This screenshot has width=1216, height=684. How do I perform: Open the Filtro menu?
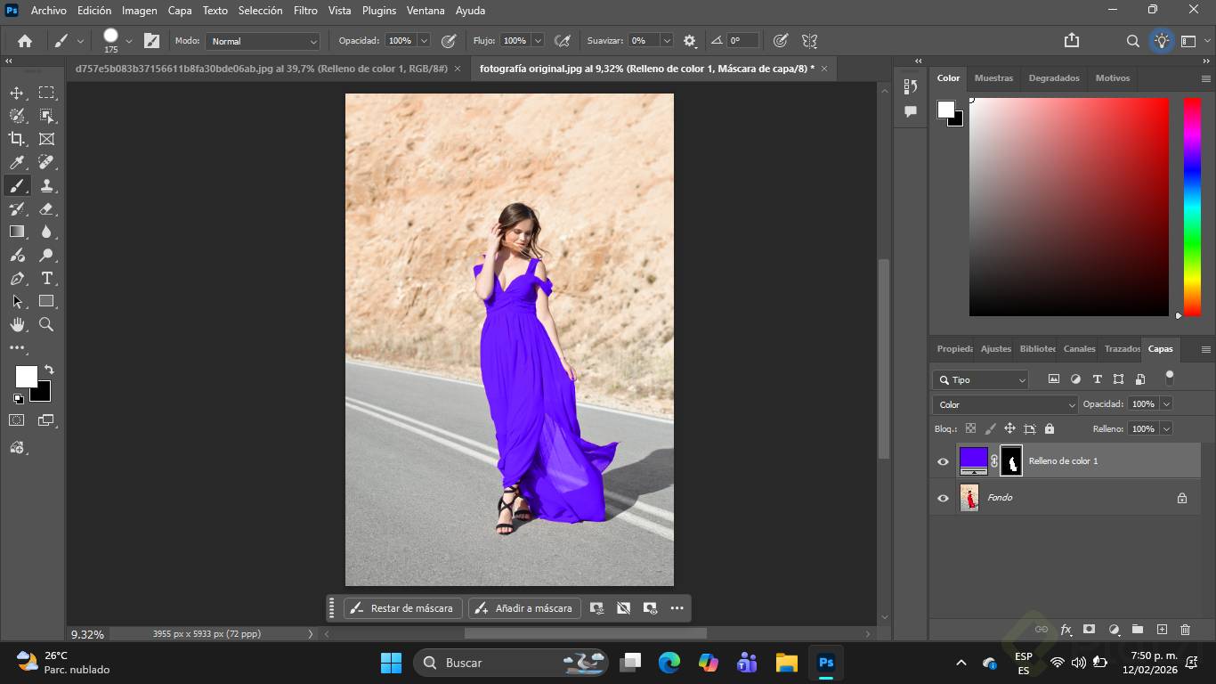click(x=305, y=11)
